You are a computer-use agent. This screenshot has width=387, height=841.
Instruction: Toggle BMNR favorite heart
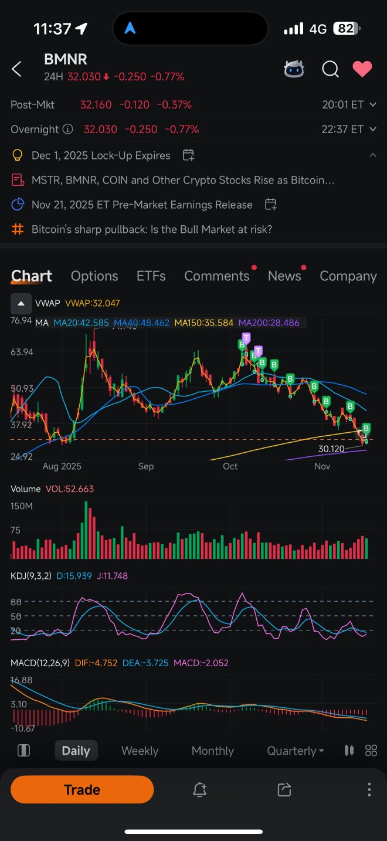pos(362,69)
